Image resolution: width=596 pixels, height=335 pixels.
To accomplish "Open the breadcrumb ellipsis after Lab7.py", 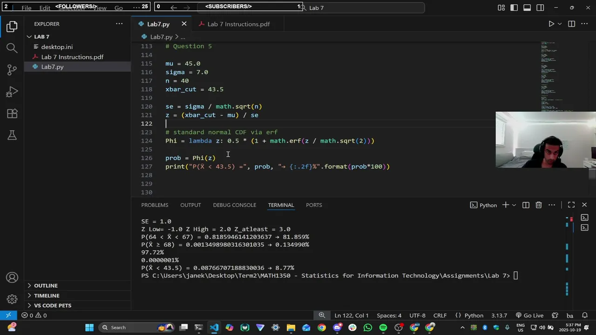I will coord(183,37).
